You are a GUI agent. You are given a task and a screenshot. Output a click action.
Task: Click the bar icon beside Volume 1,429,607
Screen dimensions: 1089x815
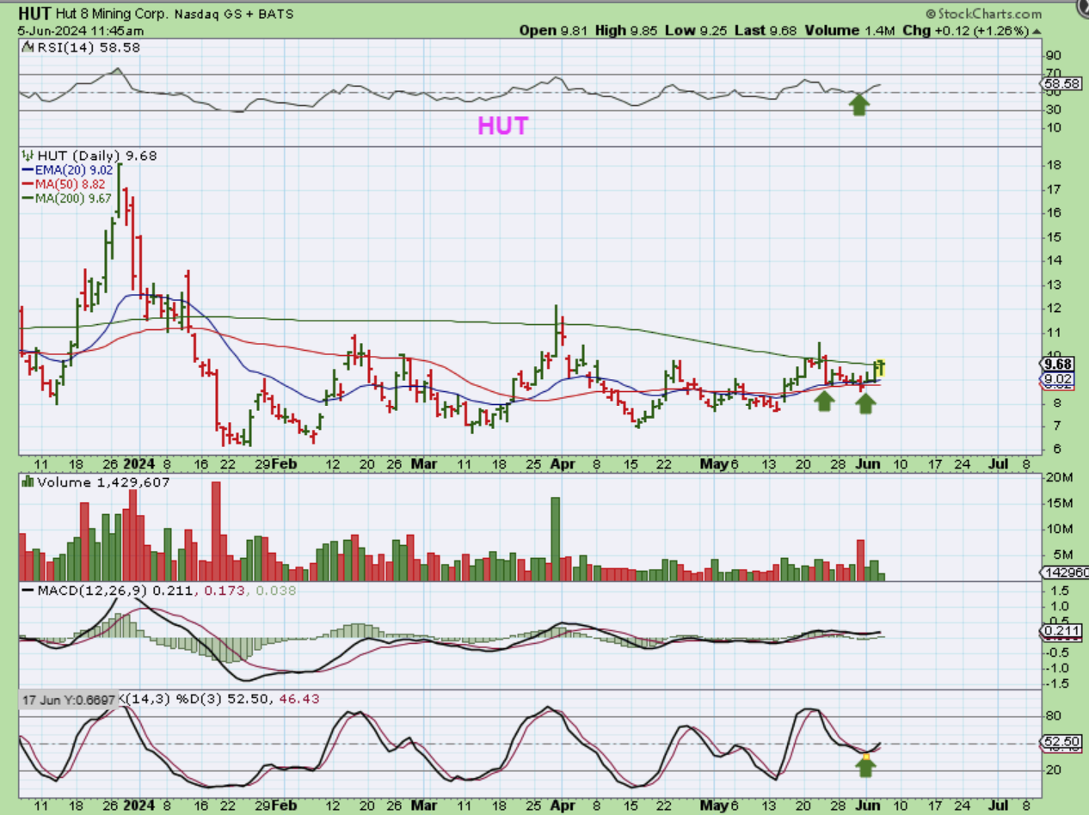[x=28, y=482]
